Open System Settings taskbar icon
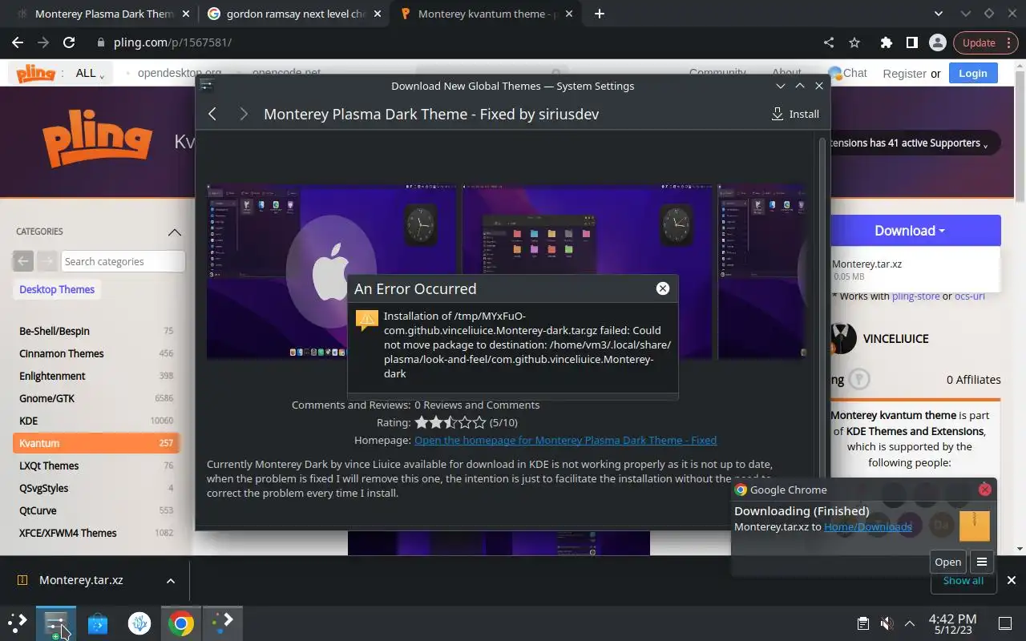The width and height of the screenshot is (1026, 641). (56, 623)
